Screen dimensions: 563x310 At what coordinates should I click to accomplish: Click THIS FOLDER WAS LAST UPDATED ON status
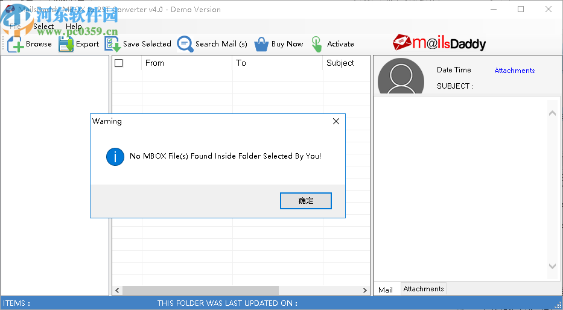click(227, 303)
